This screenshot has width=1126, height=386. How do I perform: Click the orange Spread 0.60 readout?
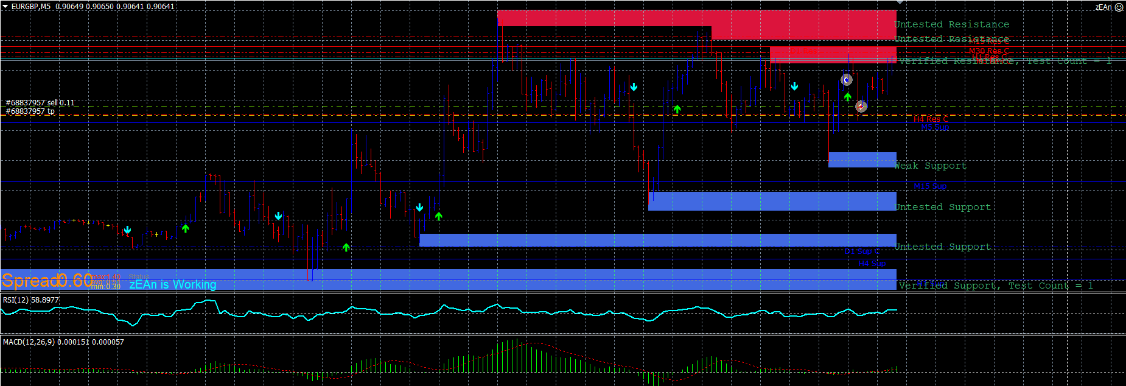(47, 281)
